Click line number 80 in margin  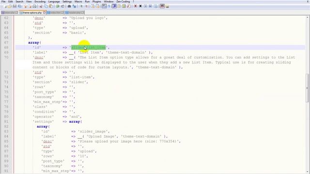click(6, 116)
